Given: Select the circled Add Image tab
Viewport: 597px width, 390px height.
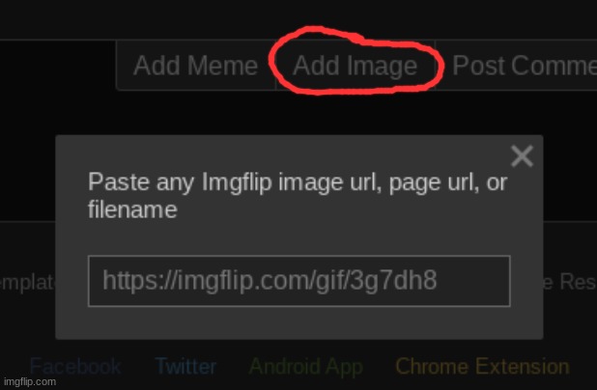Looking at the screenshot, I should pos(355,67).
